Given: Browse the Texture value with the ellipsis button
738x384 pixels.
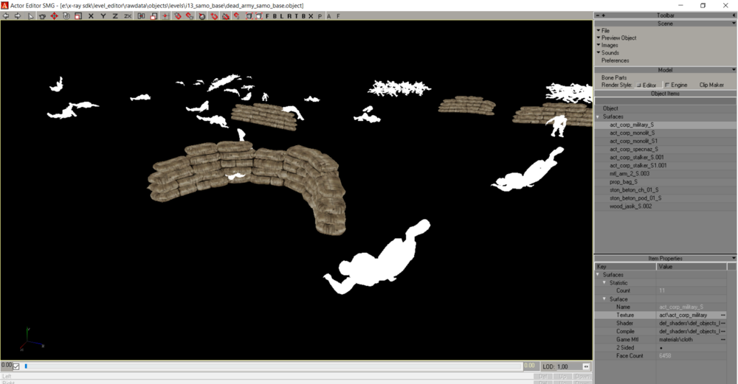Looking at the screenshot, I should pyautogui.click(x=723, y=315).
